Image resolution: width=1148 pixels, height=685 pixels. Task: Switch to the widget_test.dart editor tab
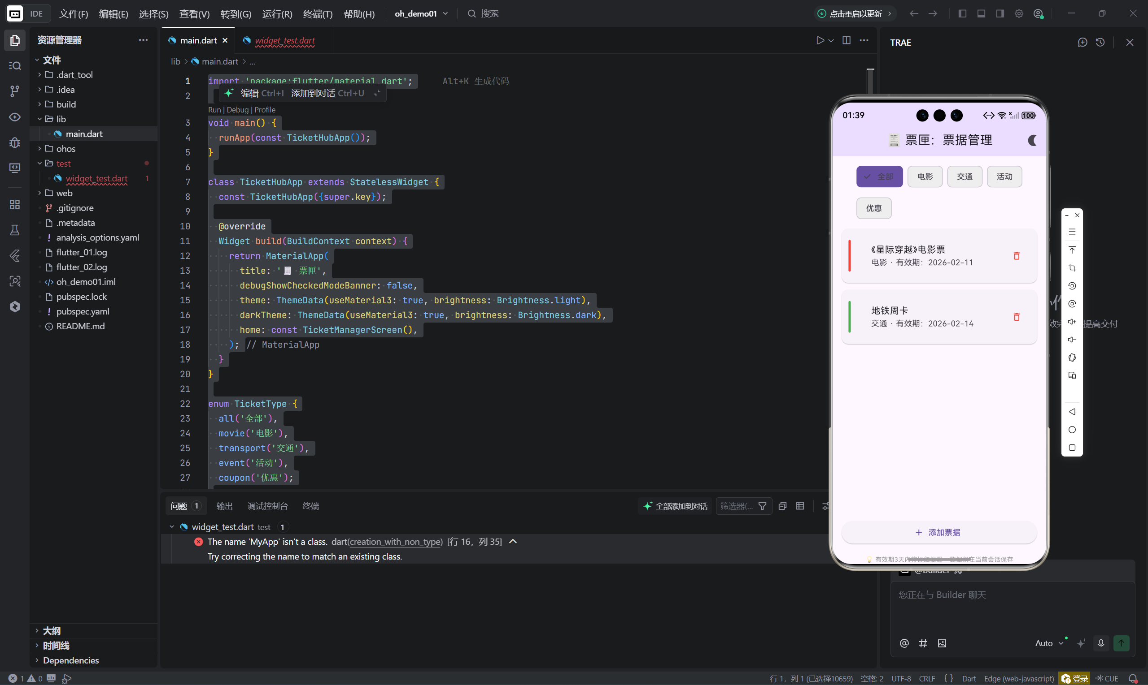coord(285,41)
